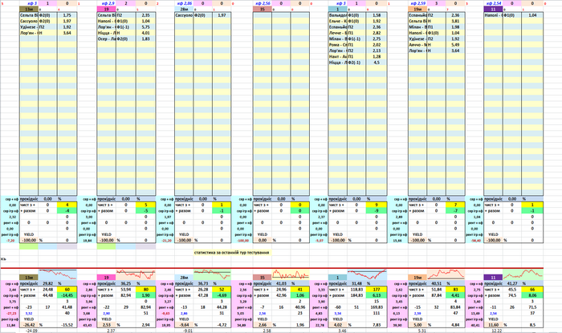Image resolution: width=562 pixels, height=333 pixels.
Task: Select the cell with odds 1,75
Action: click(67, 15)
